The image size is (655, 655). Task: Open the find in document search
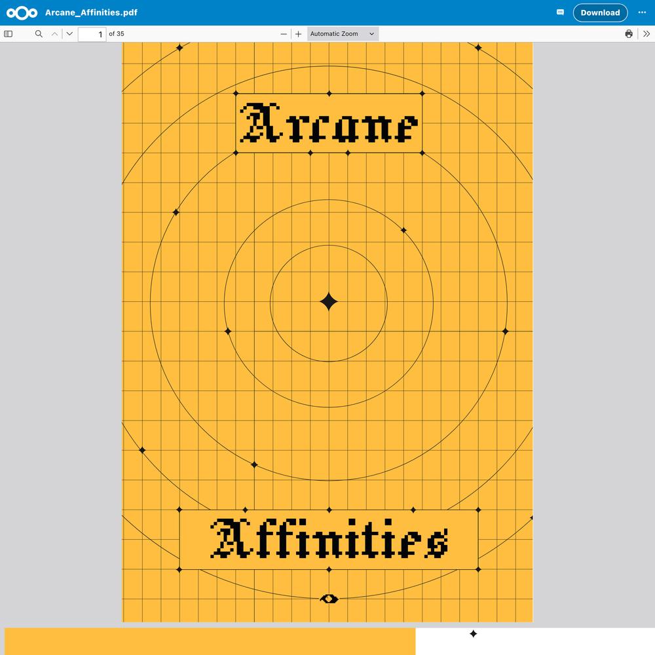[x=39, y=34]
